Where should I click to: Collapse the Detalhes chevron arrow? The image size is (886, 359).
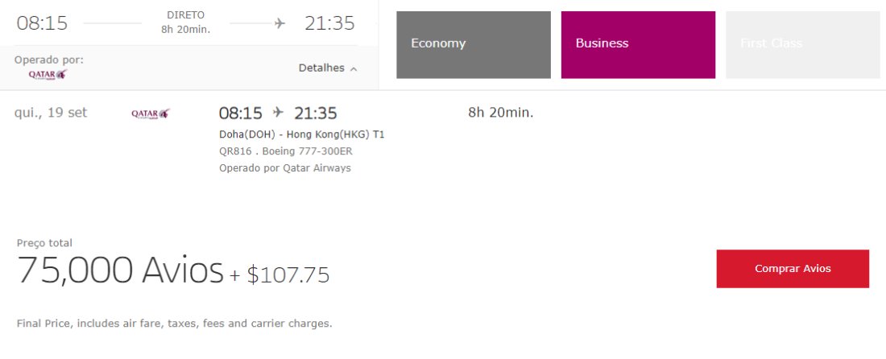pos(354,69)
